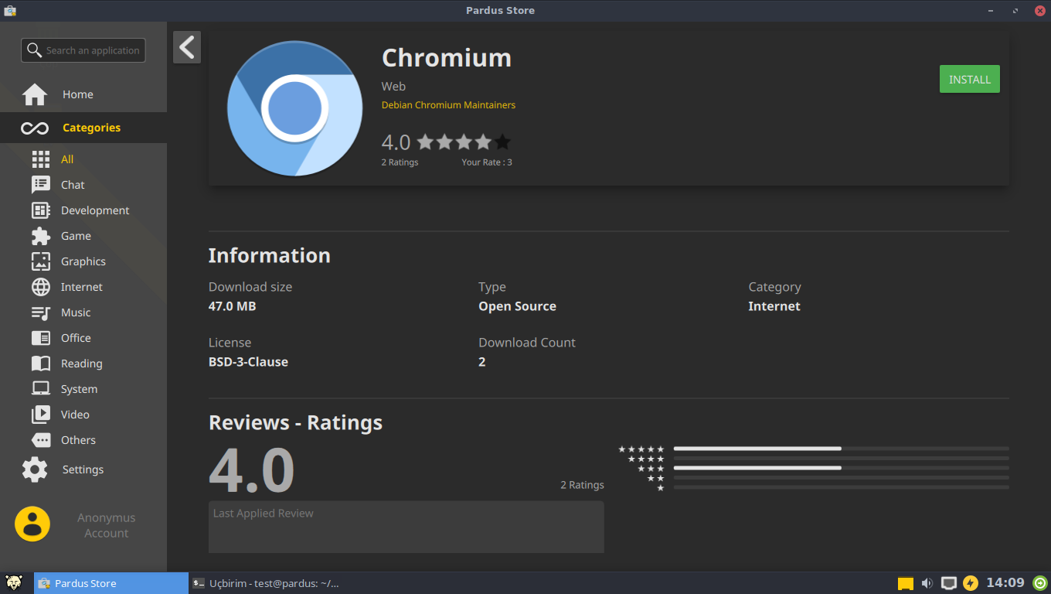The image size is (1051, 594).
Task: Click the magnifier icon in the search box
Action: coord(34,50)
